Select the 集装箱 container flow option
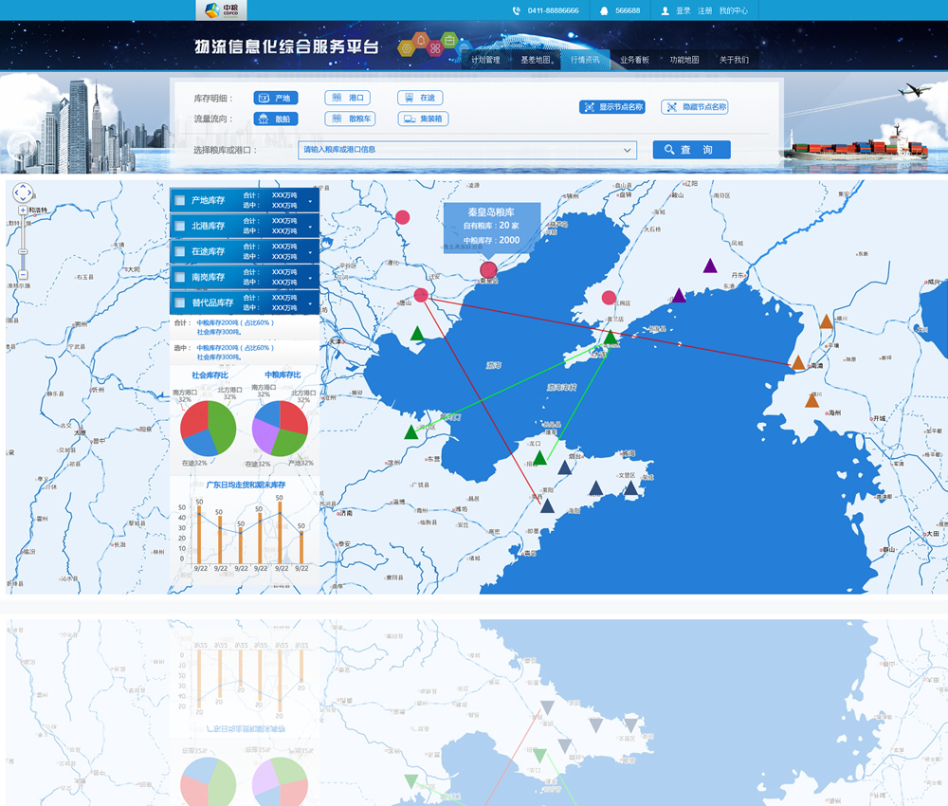Screen dimensions: 948x806 pos(423,119)
